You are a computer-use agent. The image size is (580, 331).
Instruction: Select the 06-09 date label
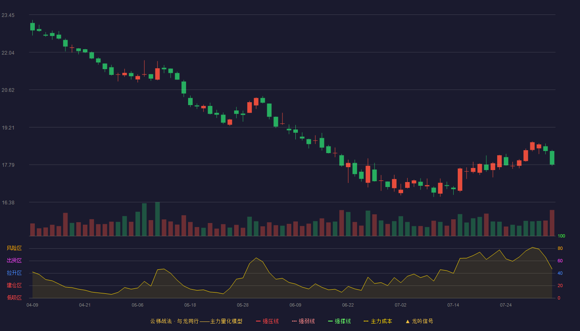coord(295,305)
